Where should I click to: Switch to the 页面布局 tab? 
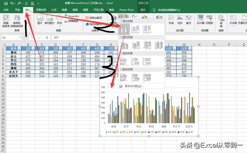(x=41, y=10)
